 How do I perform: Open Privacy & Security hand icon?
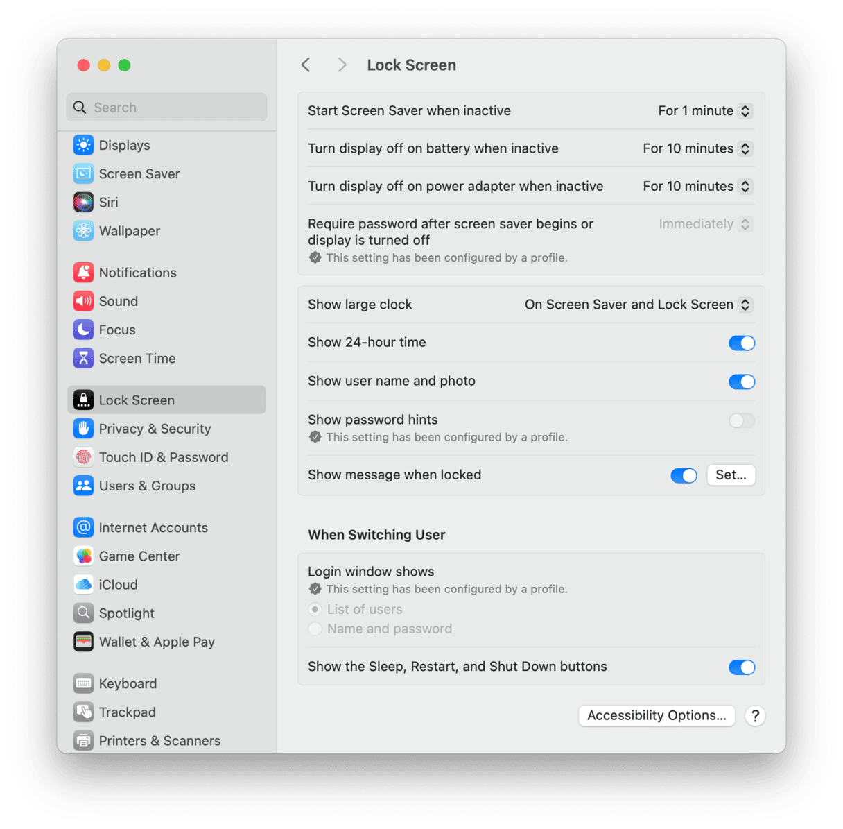pyautogui.click(x=83, y=429)
